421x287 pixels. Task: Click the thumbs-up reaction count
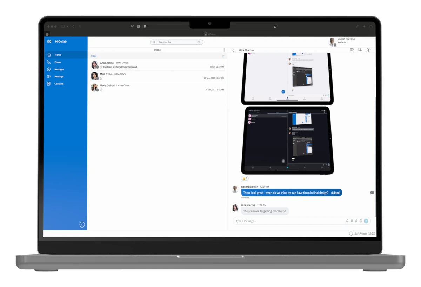point(245,178)
